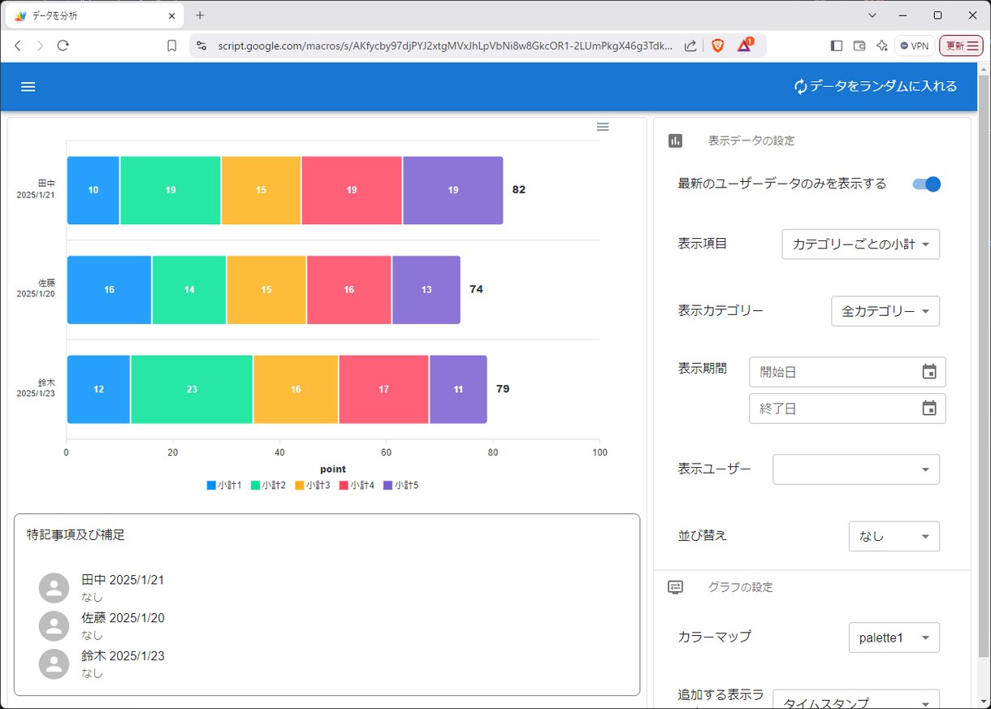Click the total 82 label for 田中

[519, 190]
